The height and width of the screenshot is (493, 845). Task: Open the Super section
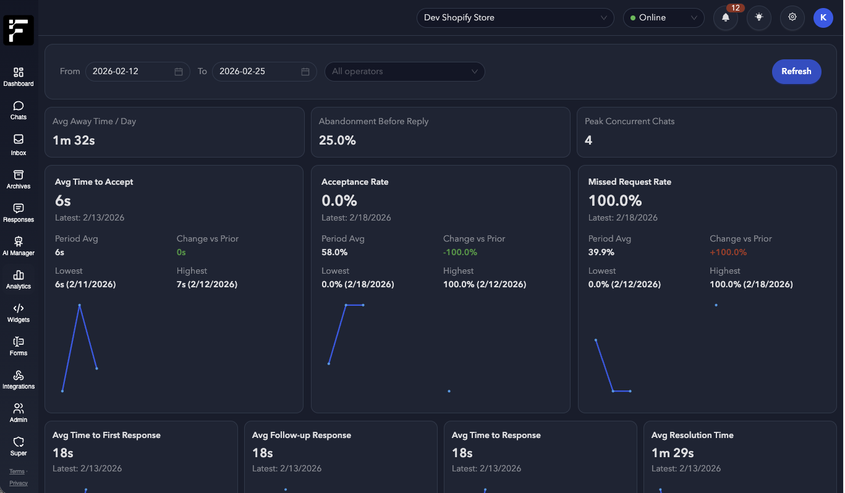(x=18, y=445)
